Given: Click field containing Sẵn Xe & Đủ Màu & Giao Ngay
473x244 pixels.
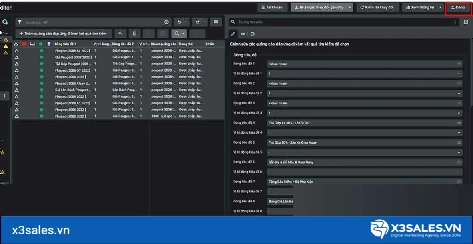Looking at the screenshot, I should [x=365, y=162].
